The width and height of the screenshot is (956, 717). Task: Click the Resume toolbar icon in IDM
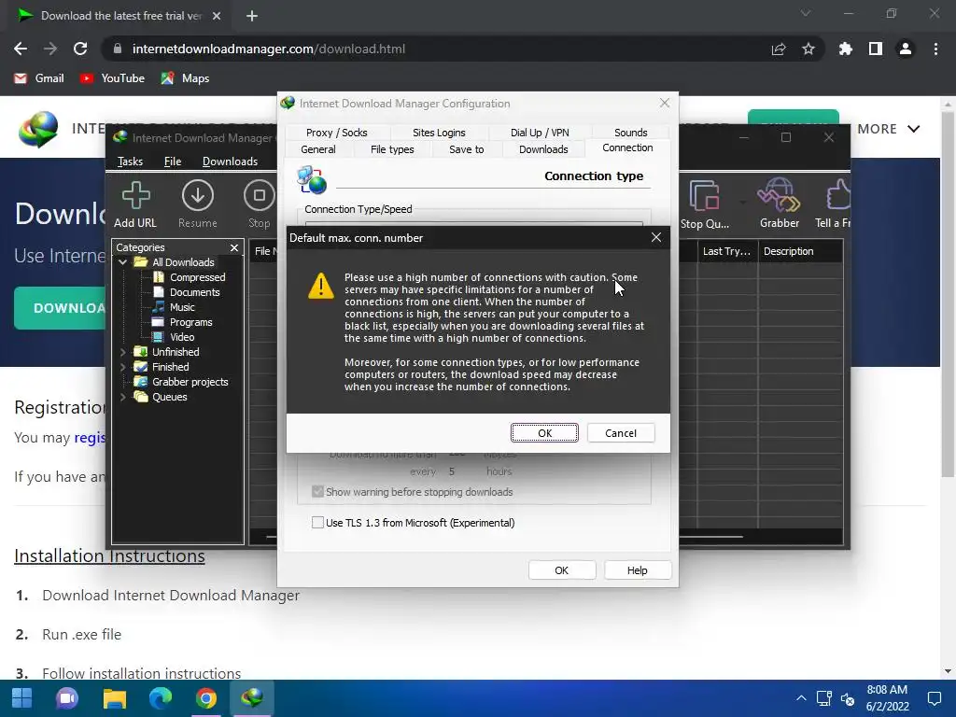click(198, 204)
